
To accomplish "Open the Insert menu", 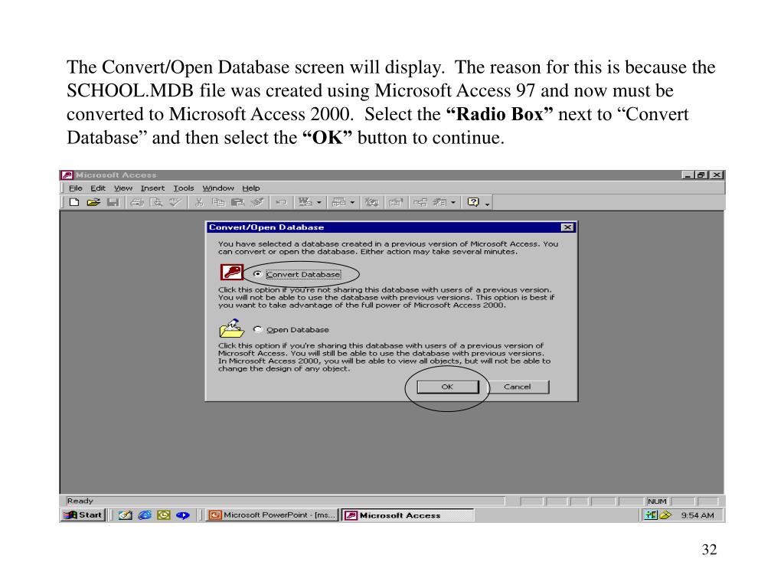I will [x=152, y=188].
